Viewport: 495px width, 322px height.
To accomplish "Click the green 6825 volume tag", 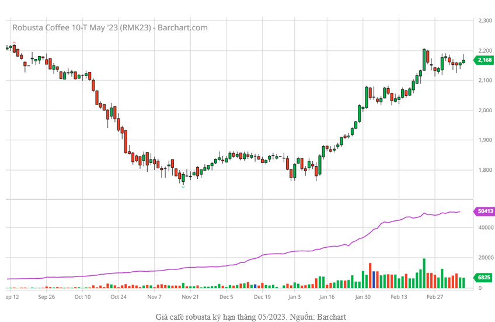I will pos(484,278).
